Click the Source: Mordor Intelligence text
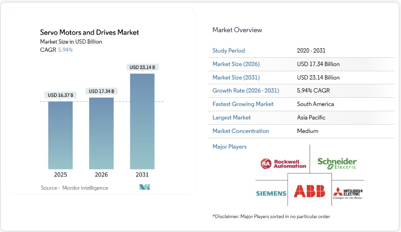 pyautogui.click(x=74, y=188)
